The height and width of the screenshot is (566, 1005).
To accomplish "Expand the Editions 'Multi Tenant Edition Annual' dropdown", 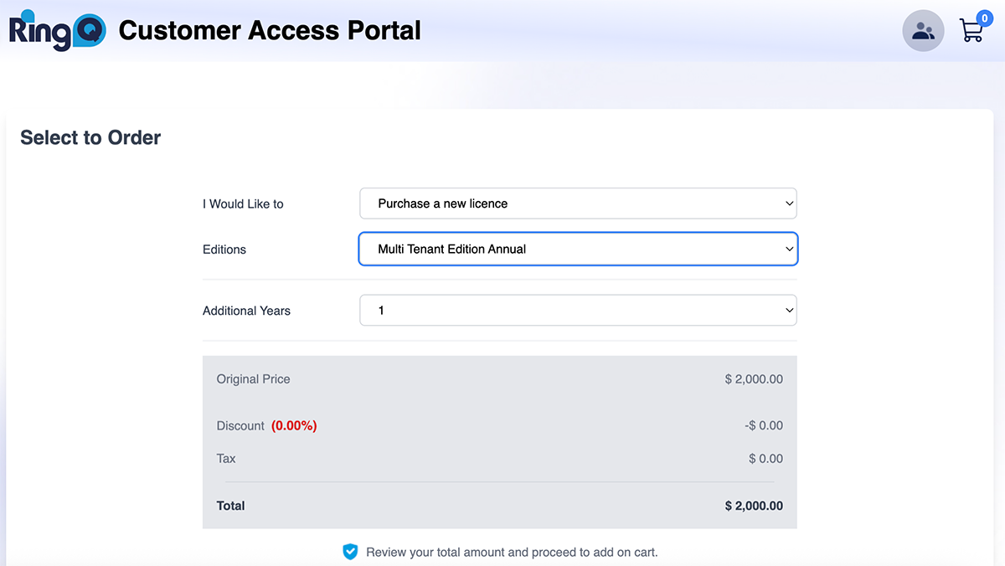I will coord(578,249).
